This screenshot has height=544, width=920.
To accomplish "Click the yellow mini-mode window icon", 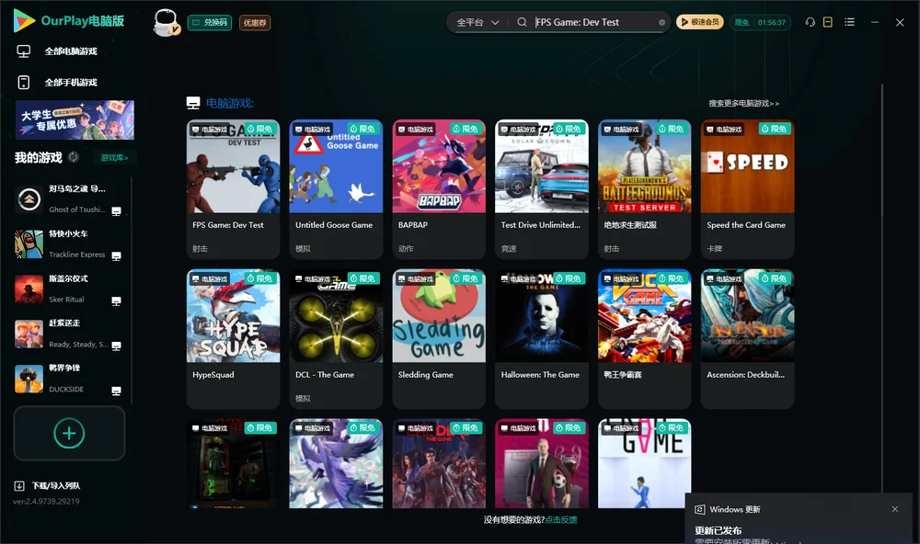I will pos(828,22).
